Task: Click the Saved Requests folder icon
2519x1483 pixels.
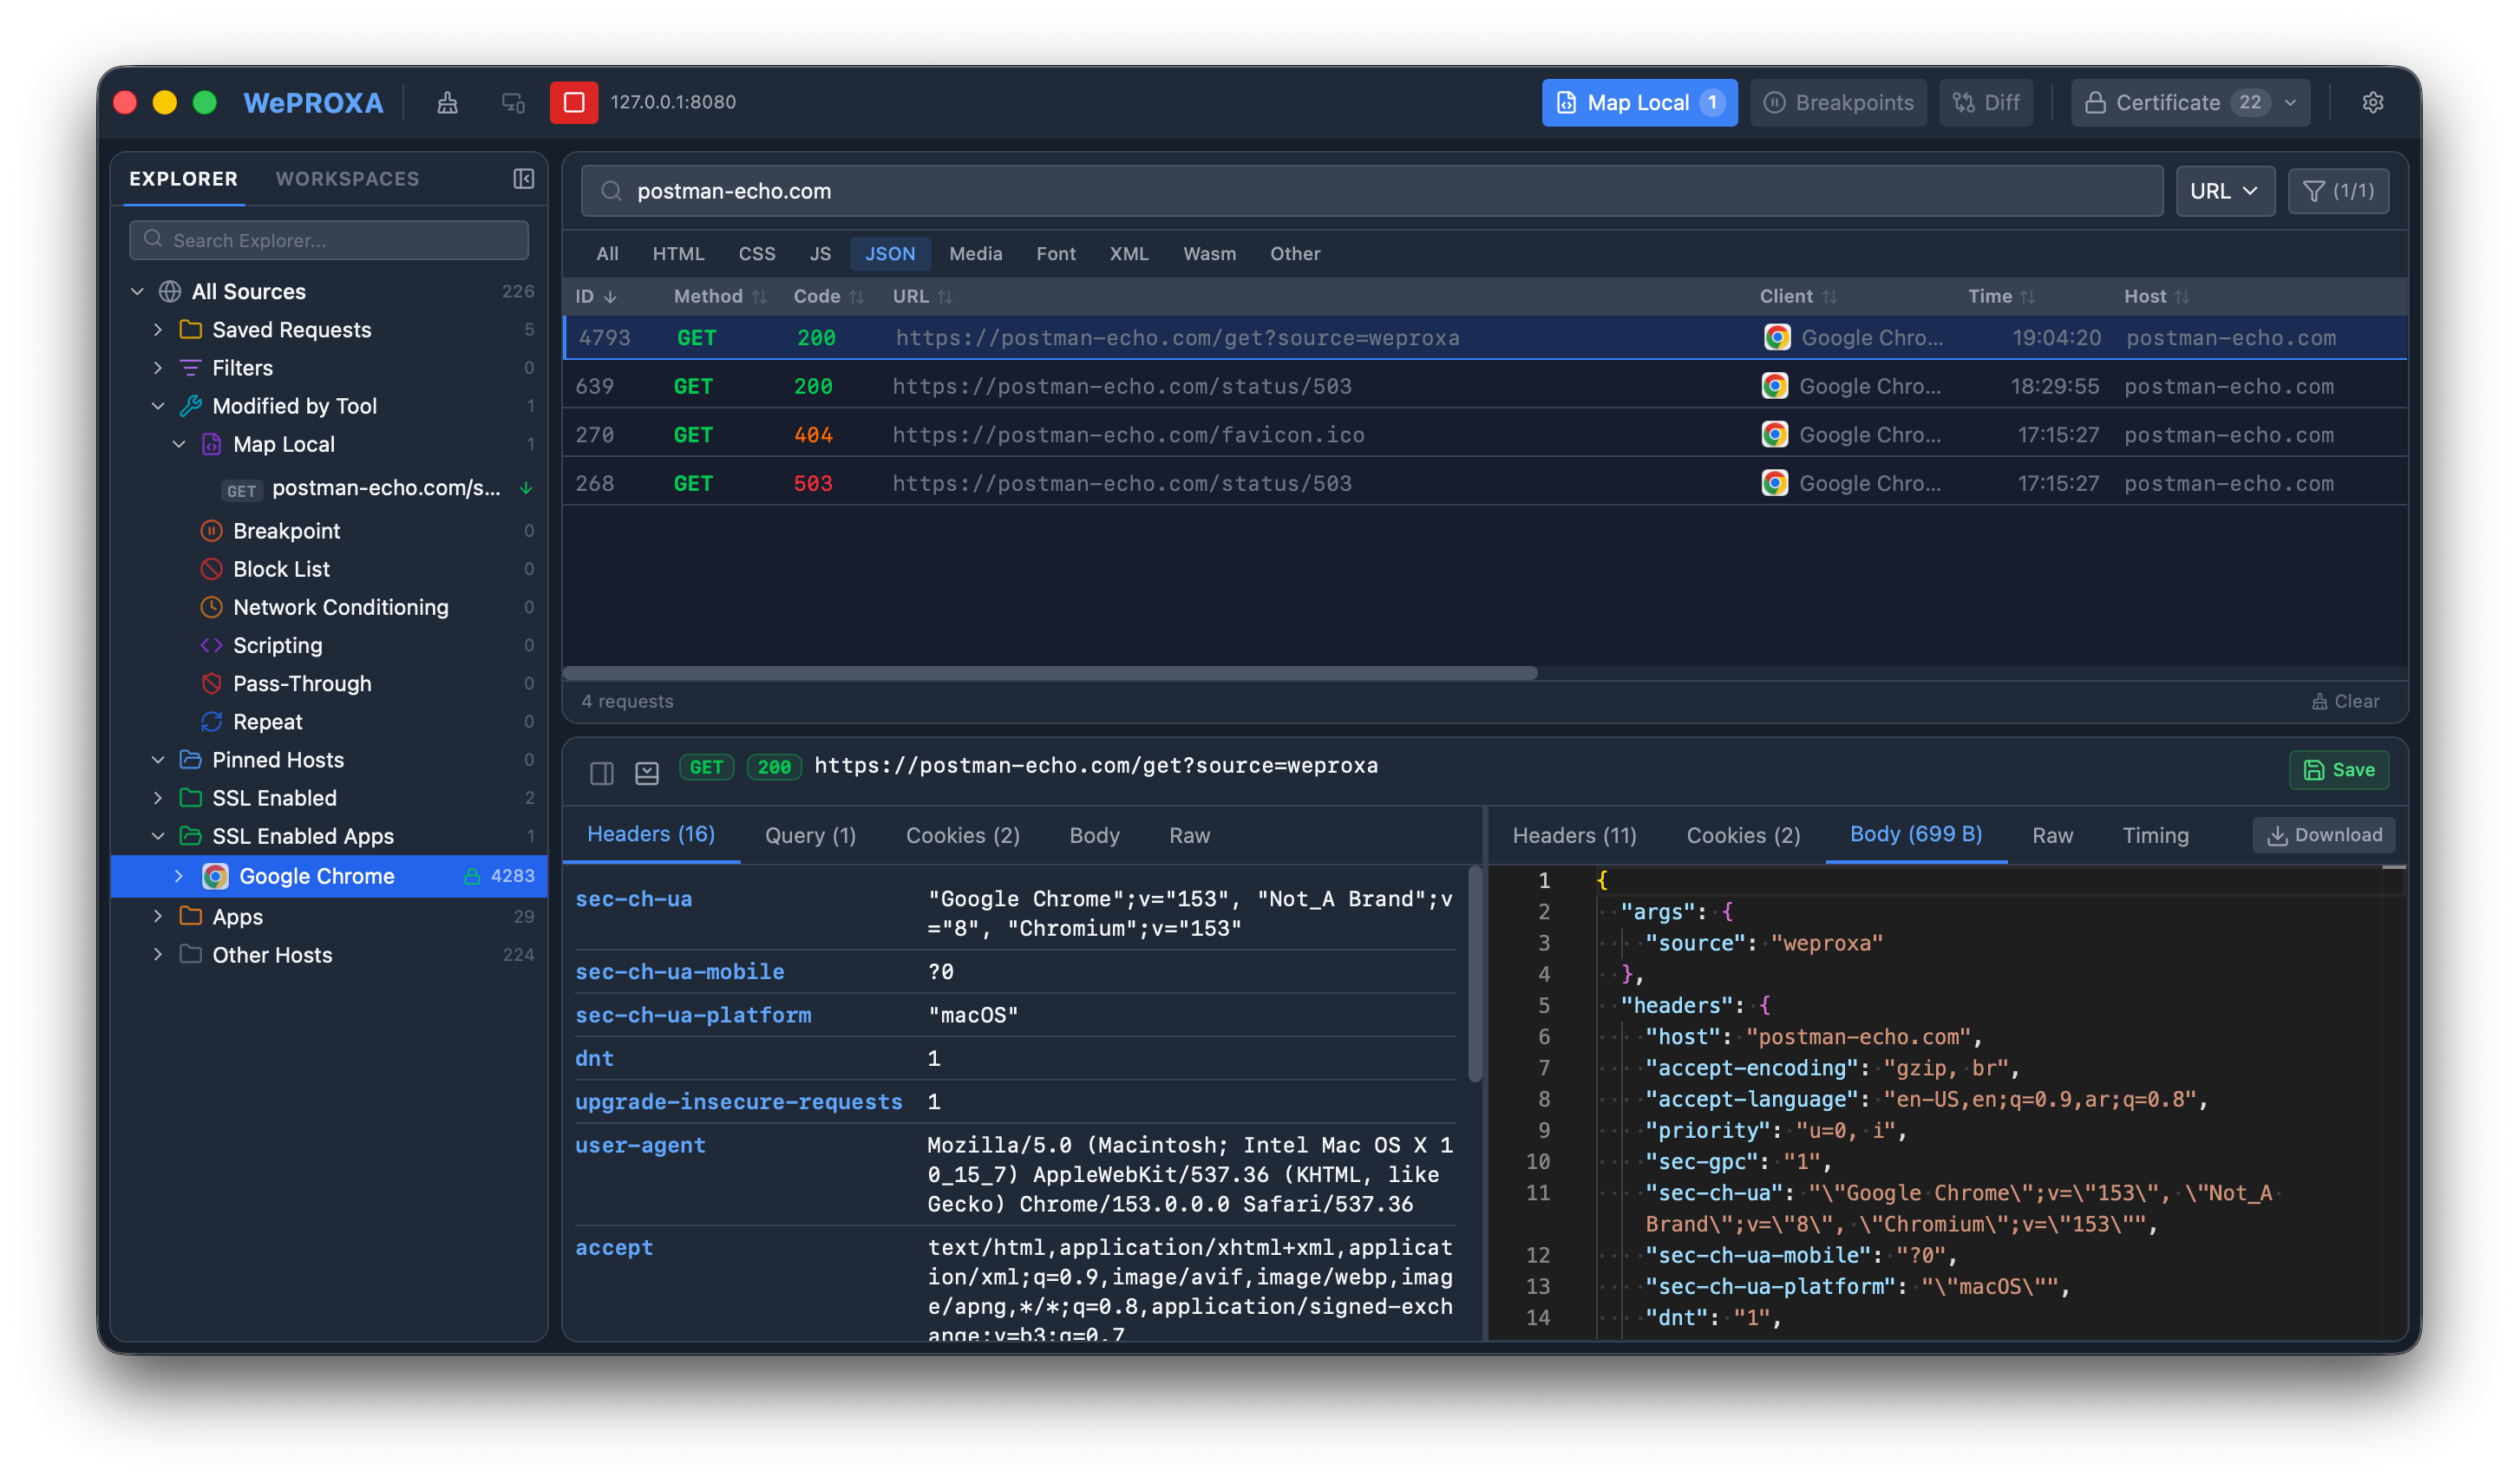Action: tap(190, 330)
